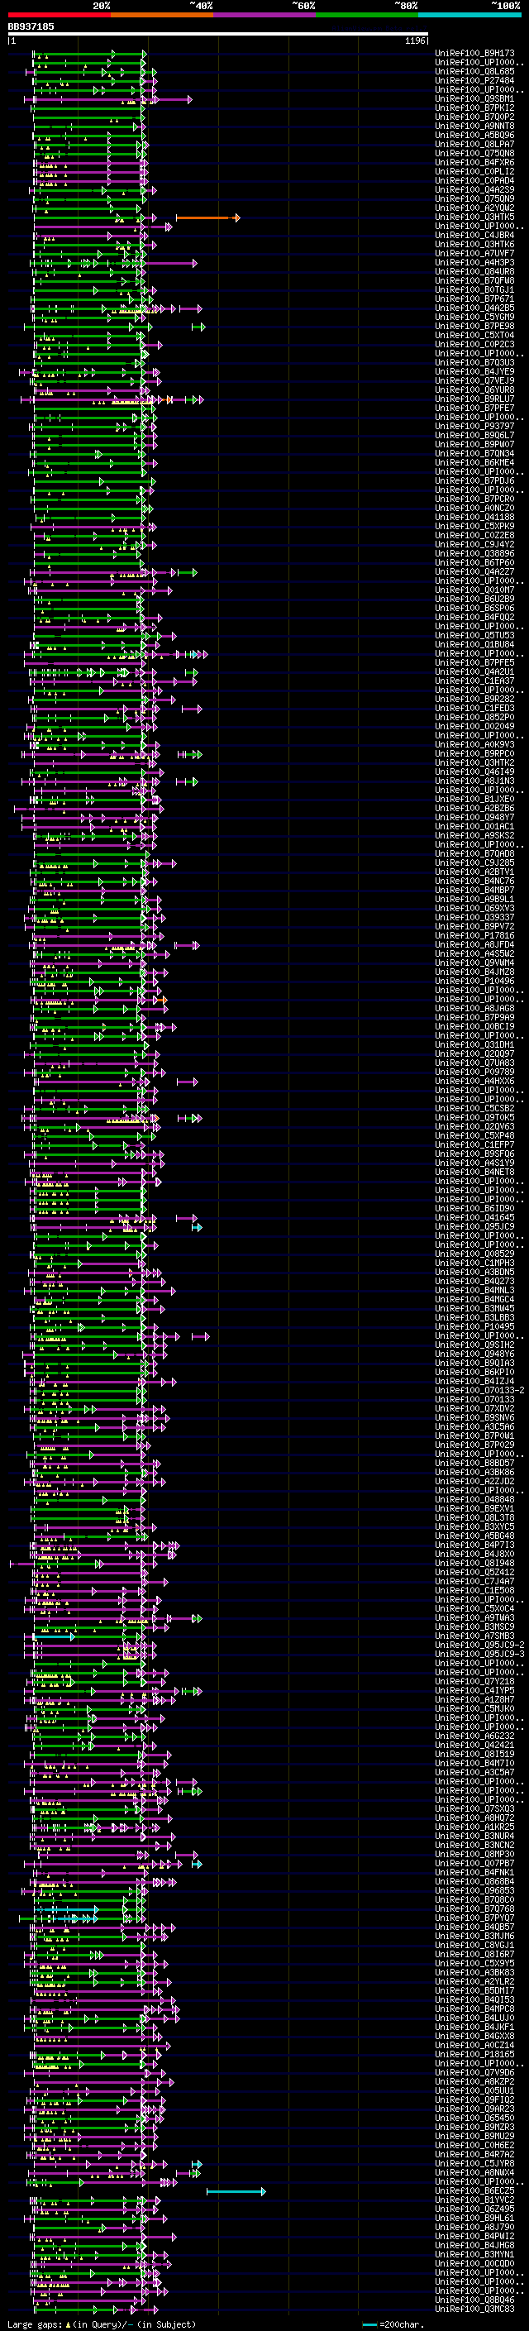Select subject label UniRef100_A9SKS2

[474, 836]
